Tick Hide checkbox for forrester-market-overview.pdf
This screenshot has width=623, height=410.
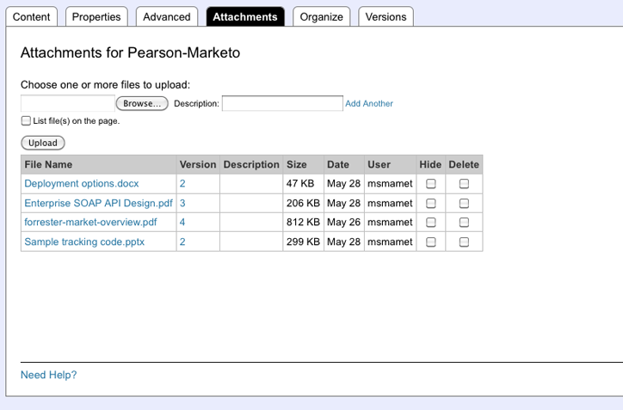pyautogui.click(x=431, y=223)
